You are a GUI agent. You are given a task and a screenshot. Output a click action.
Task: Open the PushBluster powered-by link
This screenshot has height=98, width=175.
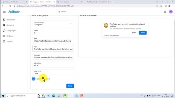[115, 35]
